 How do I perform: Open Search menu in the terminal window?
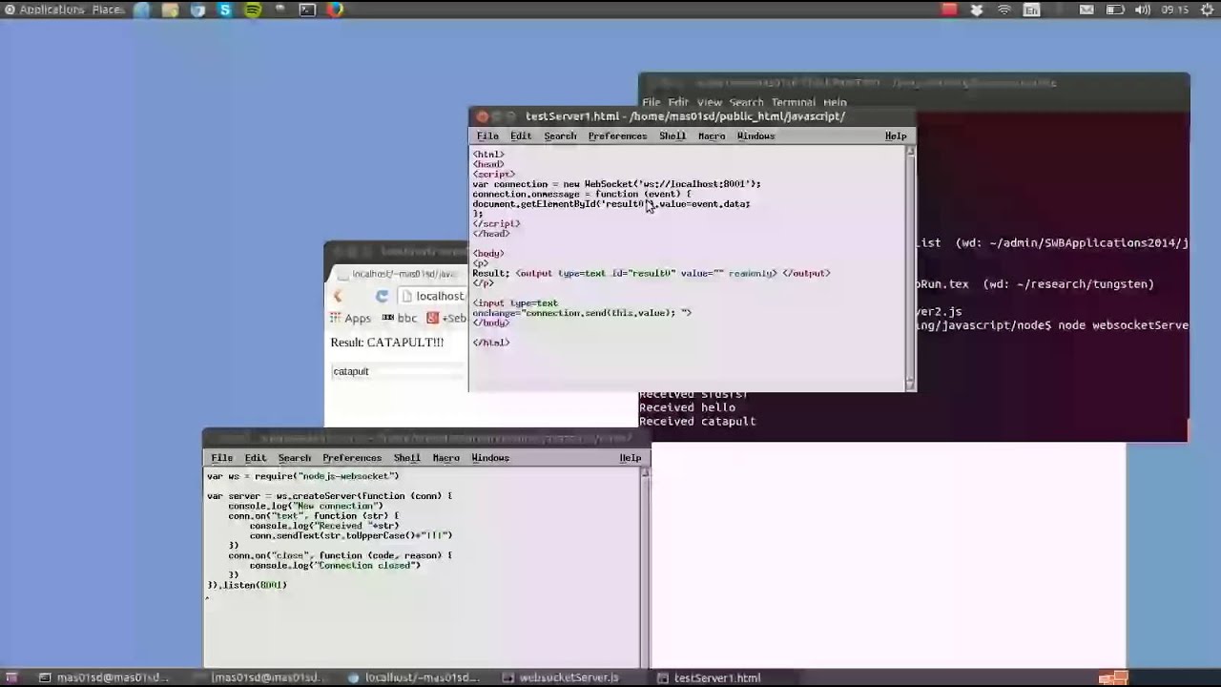746,102
